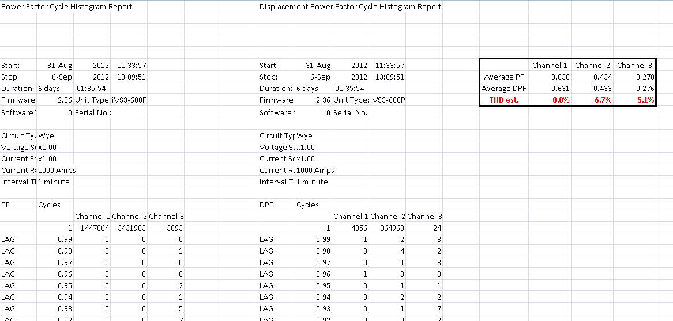The image size is (673, 321).
Task: Select 'Displacement Power Factor Cycle Histogram Report' title
Action: click(x=350, y=6)
